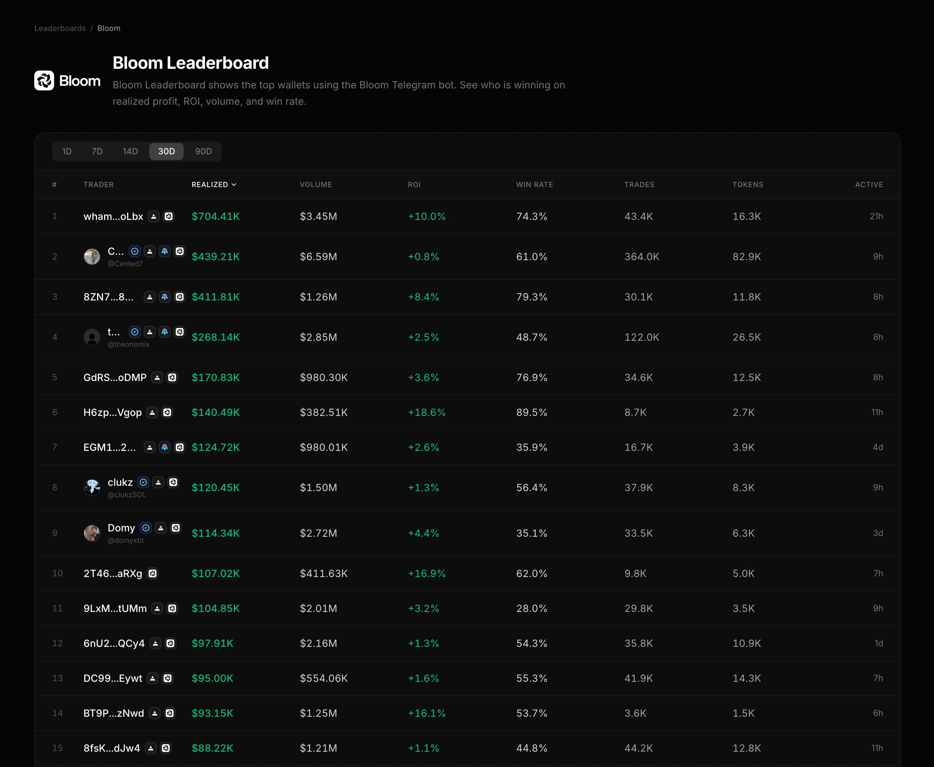934x767 pixels.
Task: Click the verified badge in the @theonomix row
Action: (x=135, y=332)
